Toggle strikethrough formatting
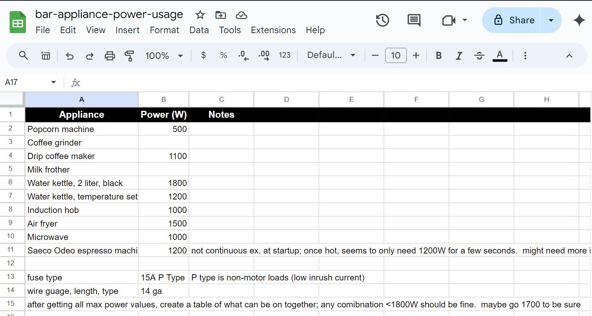This screenshot has height=316, width=592. [479, 56]
